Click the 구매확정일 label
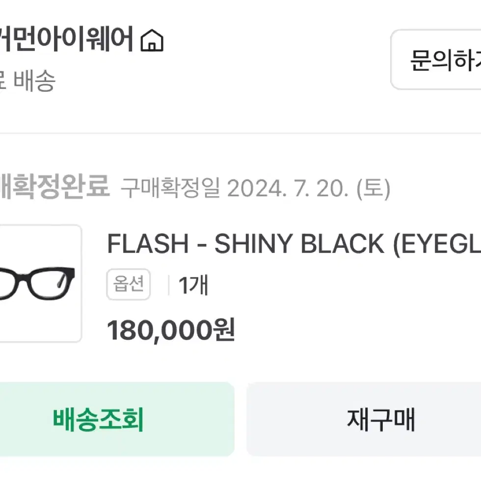This screenshot has height=481, width=481. click(171, 187)
